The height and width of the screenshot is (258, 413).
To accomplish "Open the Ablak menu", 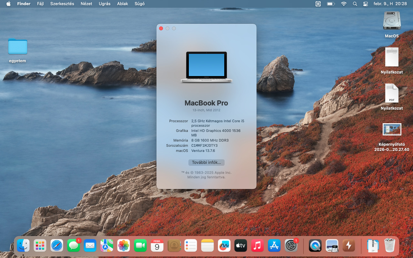I will coord(123,4).
